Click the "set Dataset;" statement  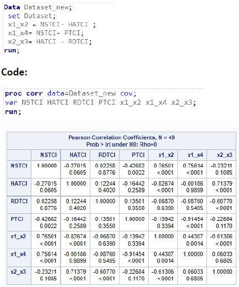(32, 16)
